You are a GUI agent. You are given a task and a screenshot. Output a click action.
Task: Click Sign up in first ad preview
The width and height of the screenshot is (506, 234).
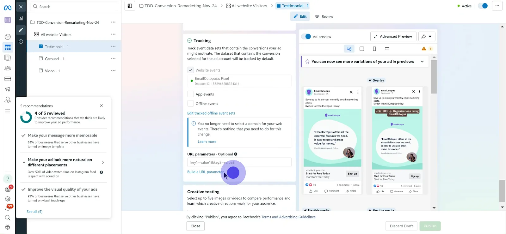coord(352,174)
